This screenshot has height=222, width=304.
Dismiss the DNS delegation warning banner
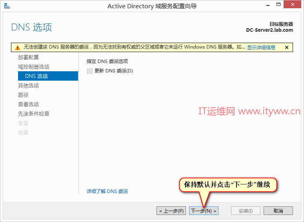click(x=287, y=47)
